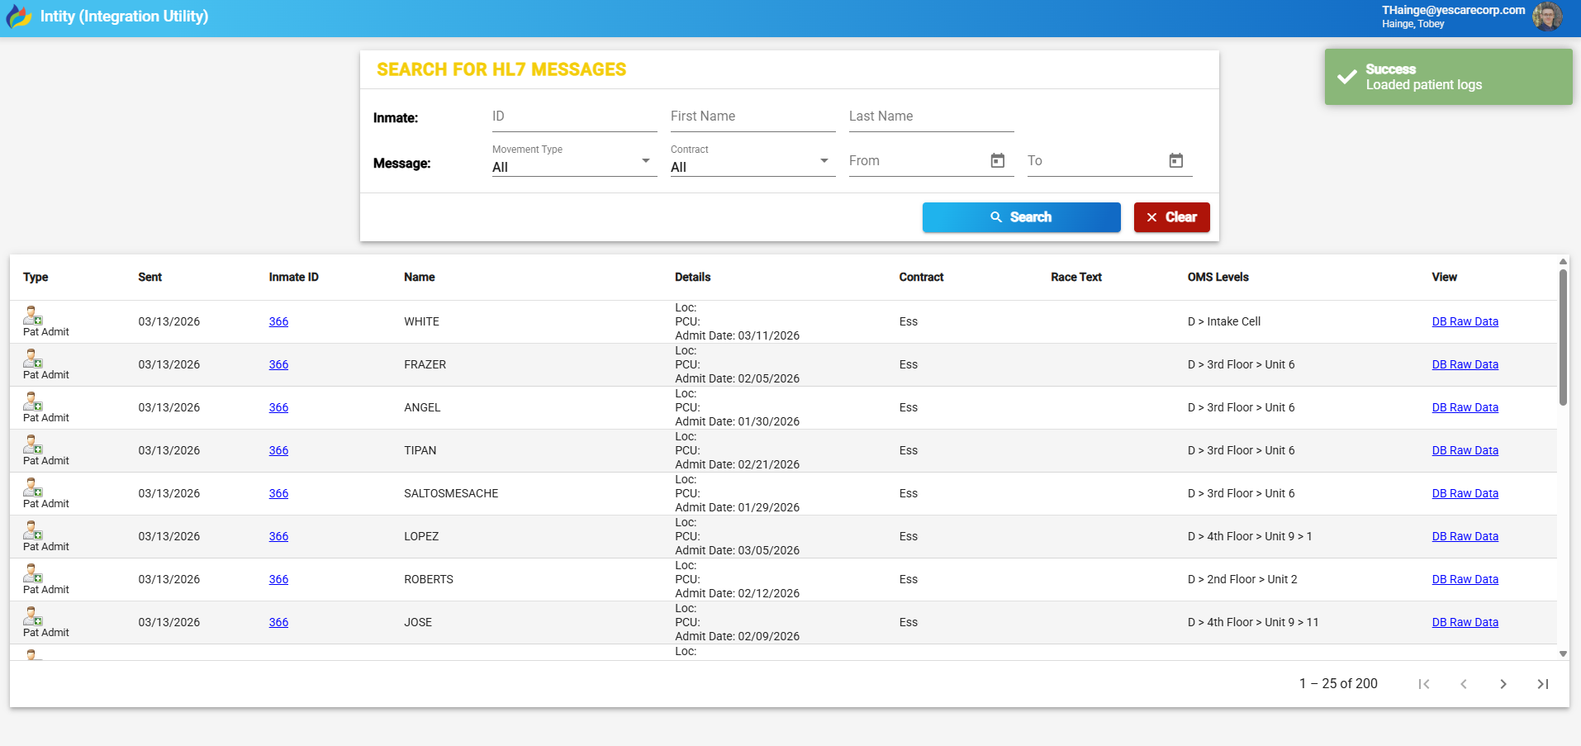Click the Pat Admit icon for ANGEL
Image resolution: width=1581 pixels, height=746 pixels.
pos(33,402)
